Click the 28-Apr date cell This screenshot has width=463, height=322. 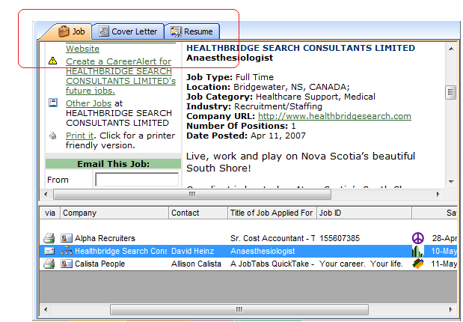[x=444, y=238]
